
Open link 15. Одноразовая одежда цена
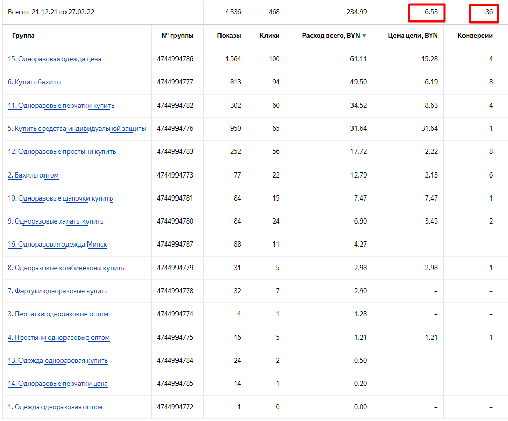coord(54,59)
